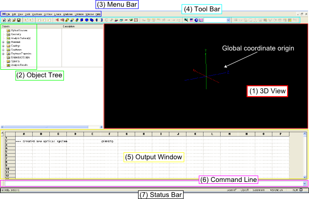Click the Save file toolbar icon

pyautogui.click(x=19, y=20)
